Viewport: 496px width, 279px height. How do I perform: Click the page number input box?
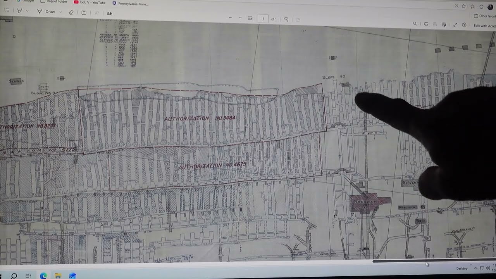click(263, 19)
